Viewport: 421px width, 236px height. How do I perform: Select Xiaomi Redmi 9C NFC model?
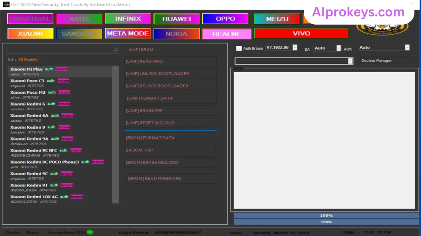[60, 153]
